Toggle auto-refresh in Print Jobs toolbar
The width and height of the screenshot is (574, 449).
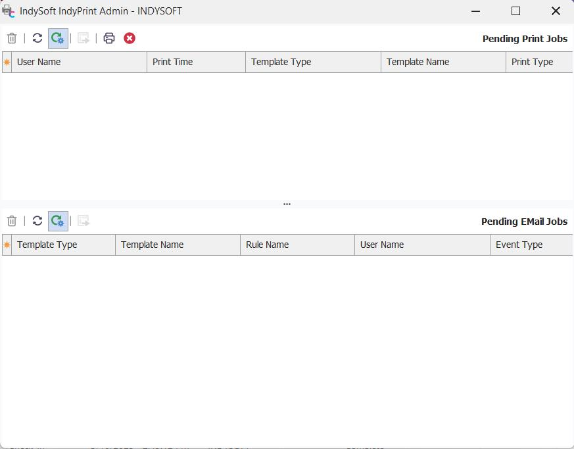pyautogui.click(x=58, y=38)
